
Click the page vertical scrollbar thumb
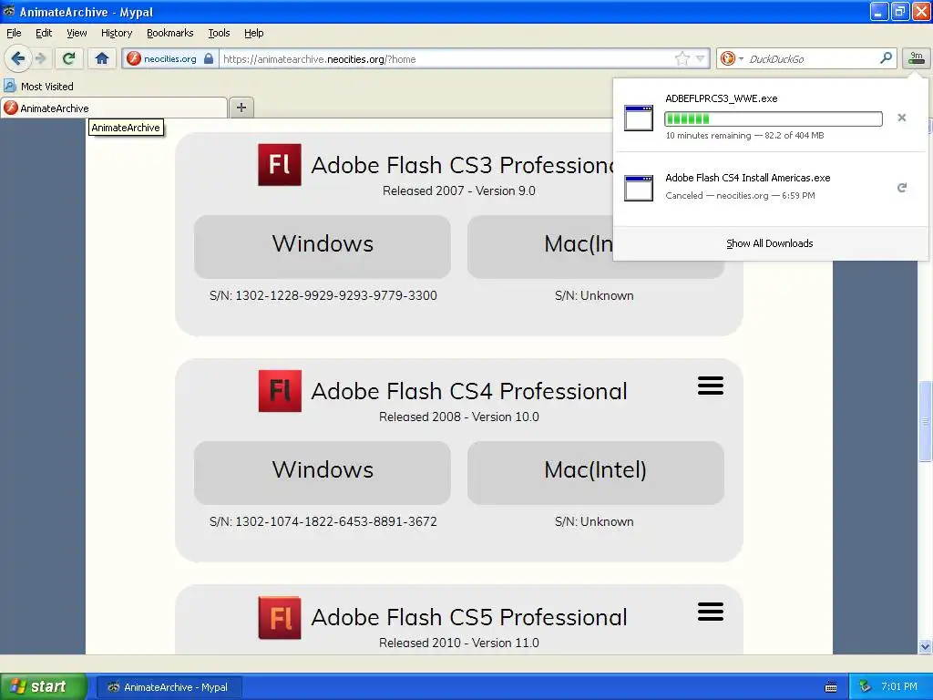(925, 421)
